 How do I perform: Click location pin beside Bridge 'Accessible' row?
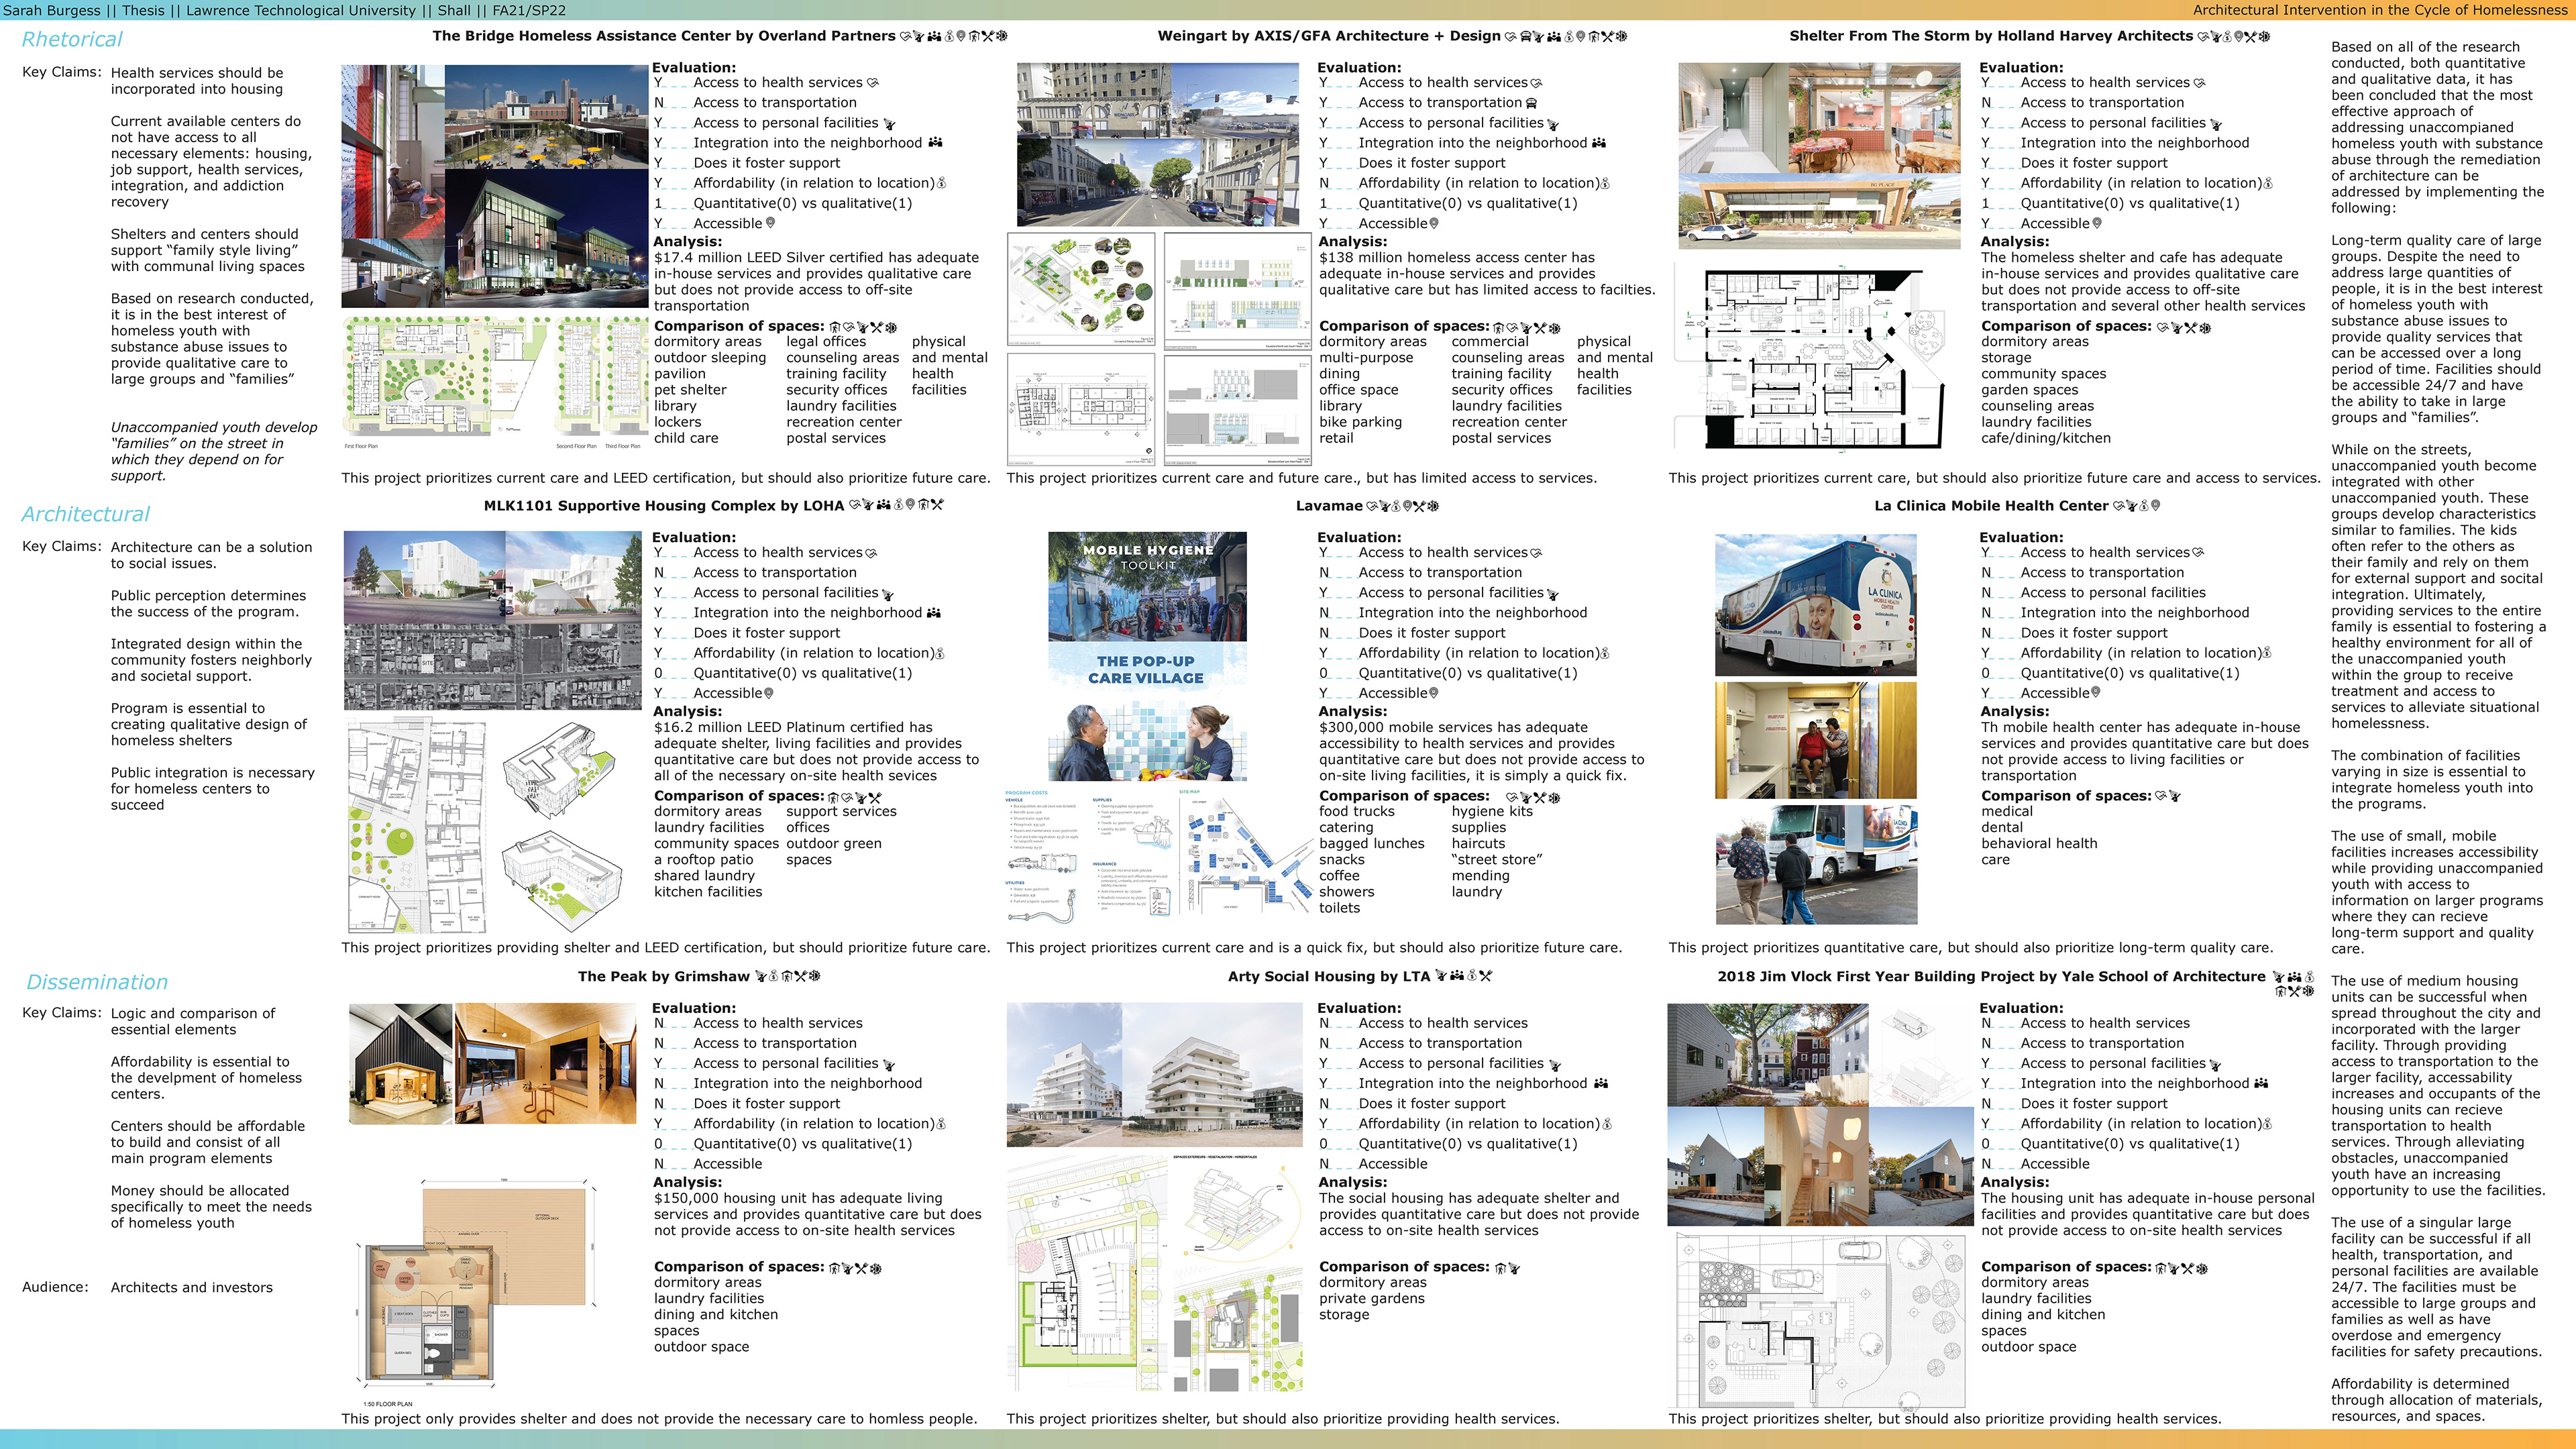[x=770, y=223]
